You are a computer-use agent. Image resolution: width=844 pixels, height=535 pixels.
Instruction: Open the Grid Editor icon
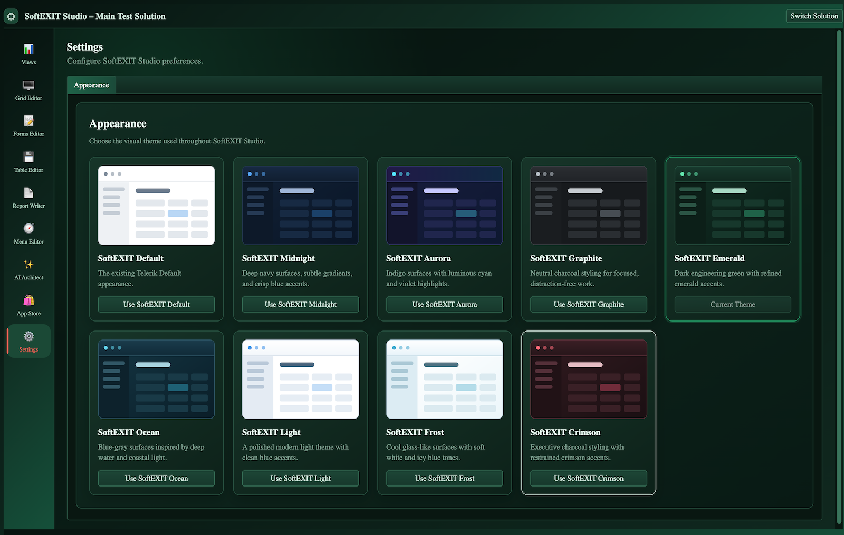[x=28, y=85]
